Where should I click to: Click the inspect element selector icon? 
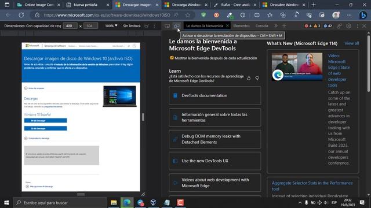tap(167, 26)
